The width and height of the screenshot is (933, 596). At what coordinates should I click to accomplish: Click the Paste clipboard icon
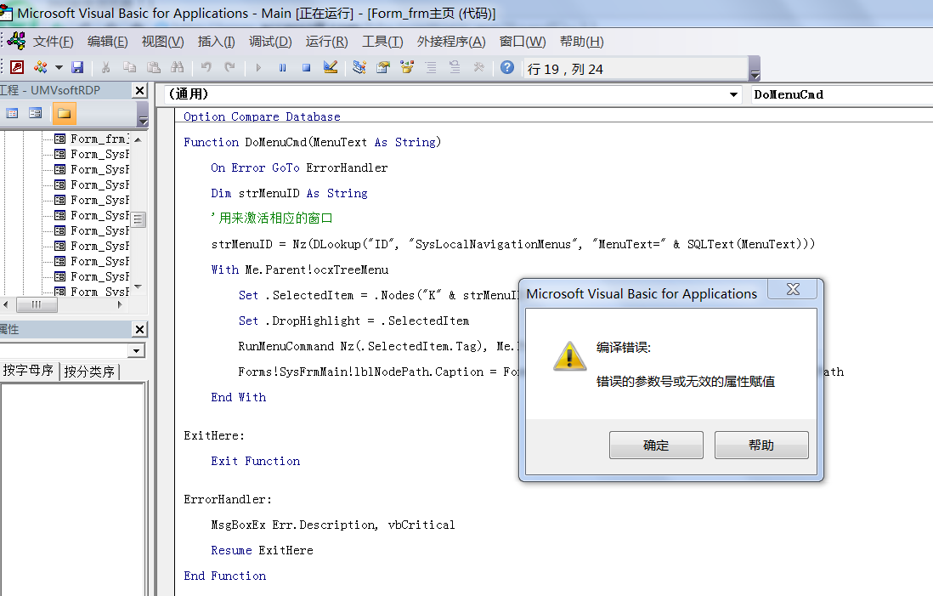click(154, 67)
